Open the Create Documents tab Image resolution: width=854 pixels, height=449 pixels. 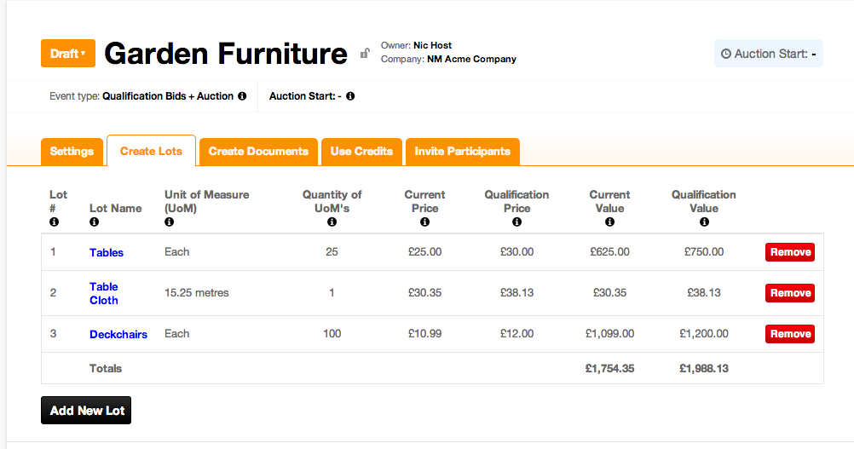258,152
